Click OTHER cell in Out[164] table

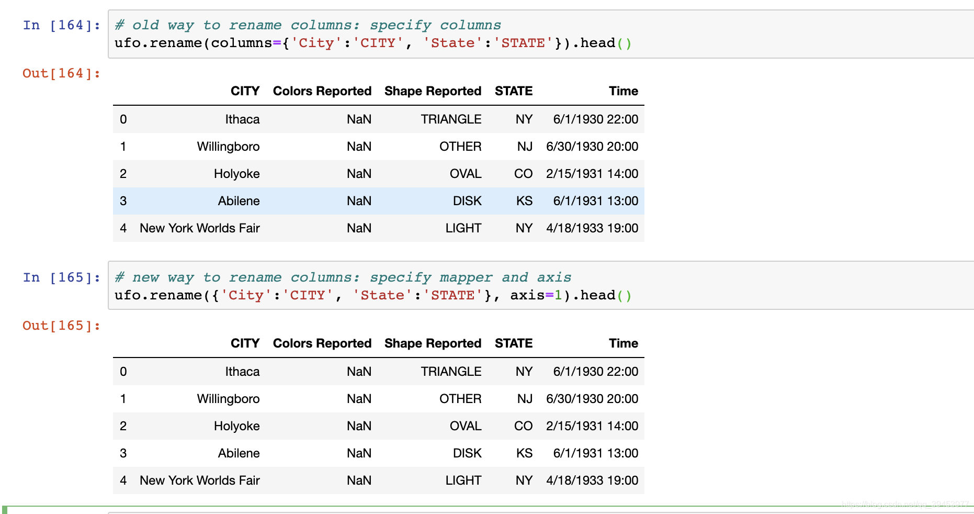pos(460,147)
